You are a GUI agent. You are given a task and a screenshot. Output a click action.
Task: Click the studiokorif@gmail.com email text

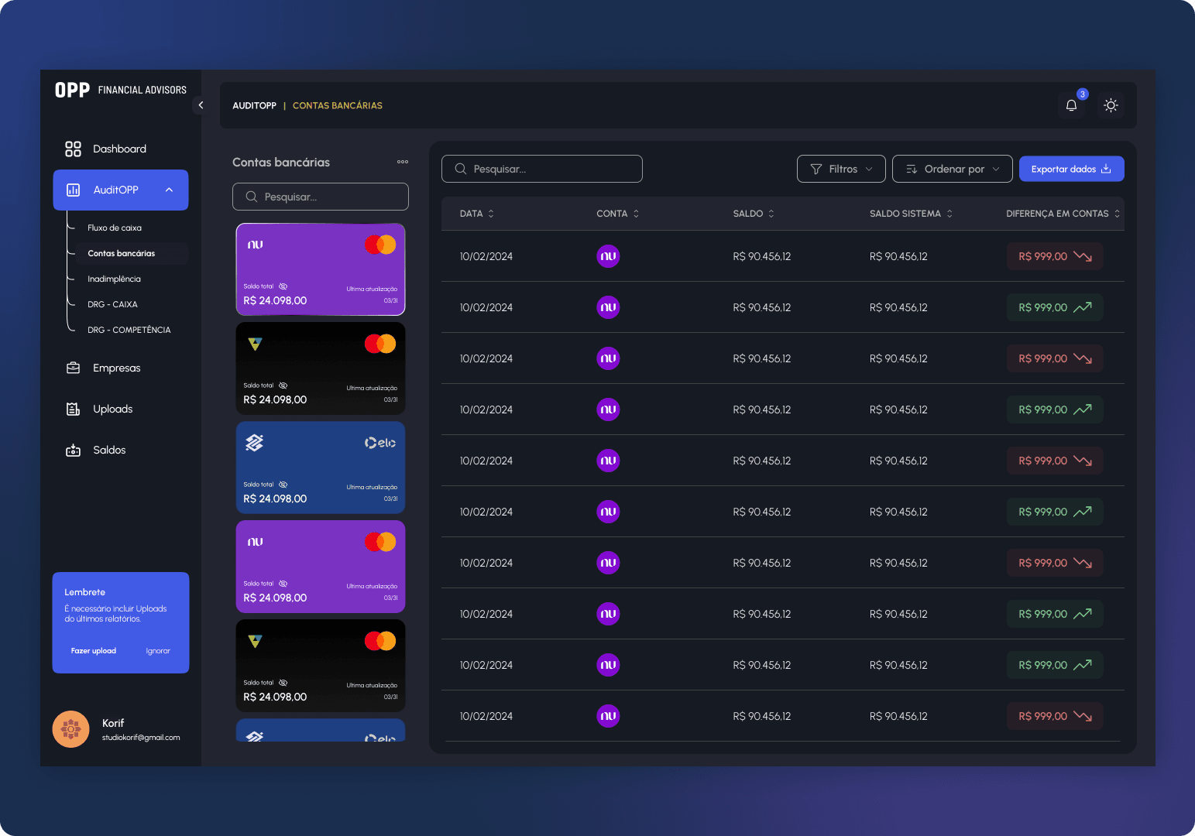click(x=141, y=738)
